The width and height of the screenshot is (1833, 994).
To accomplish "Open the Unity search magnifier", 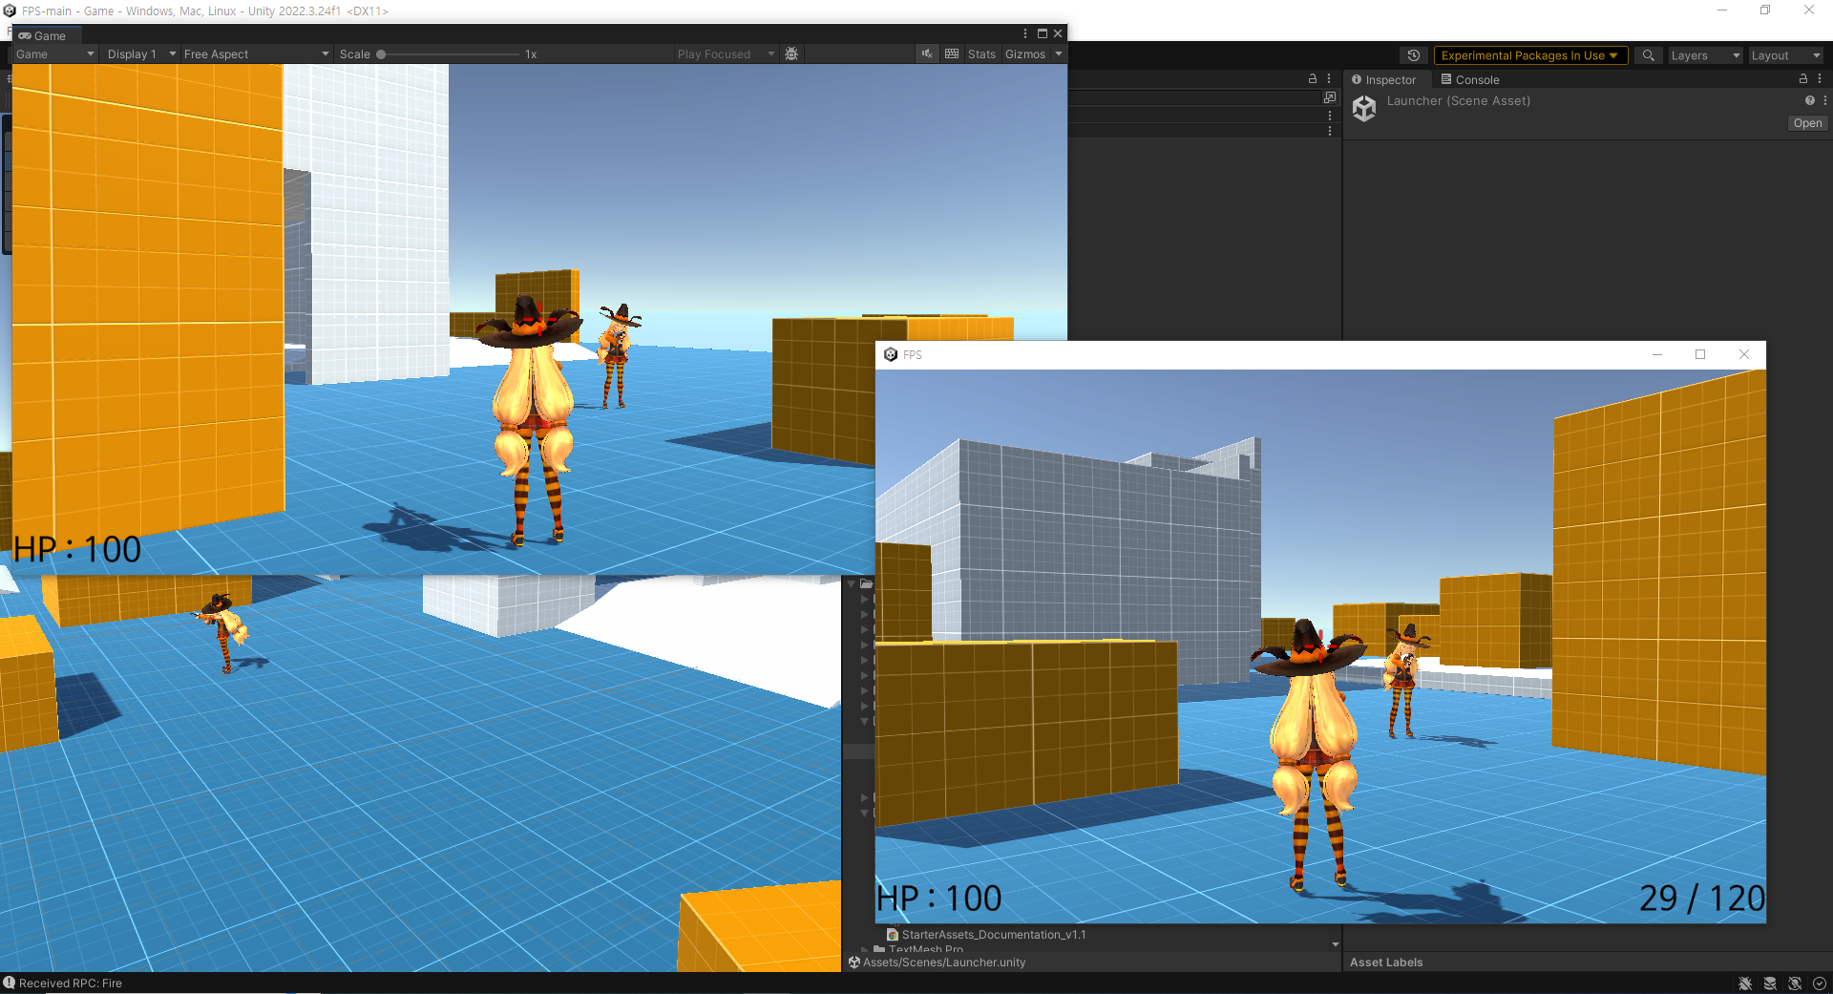I will tap(1649, 55).
